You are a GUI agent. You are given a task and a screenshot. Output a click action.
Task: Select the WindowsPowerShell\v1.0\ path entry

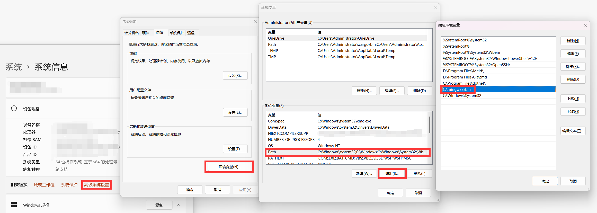[498, 59]
